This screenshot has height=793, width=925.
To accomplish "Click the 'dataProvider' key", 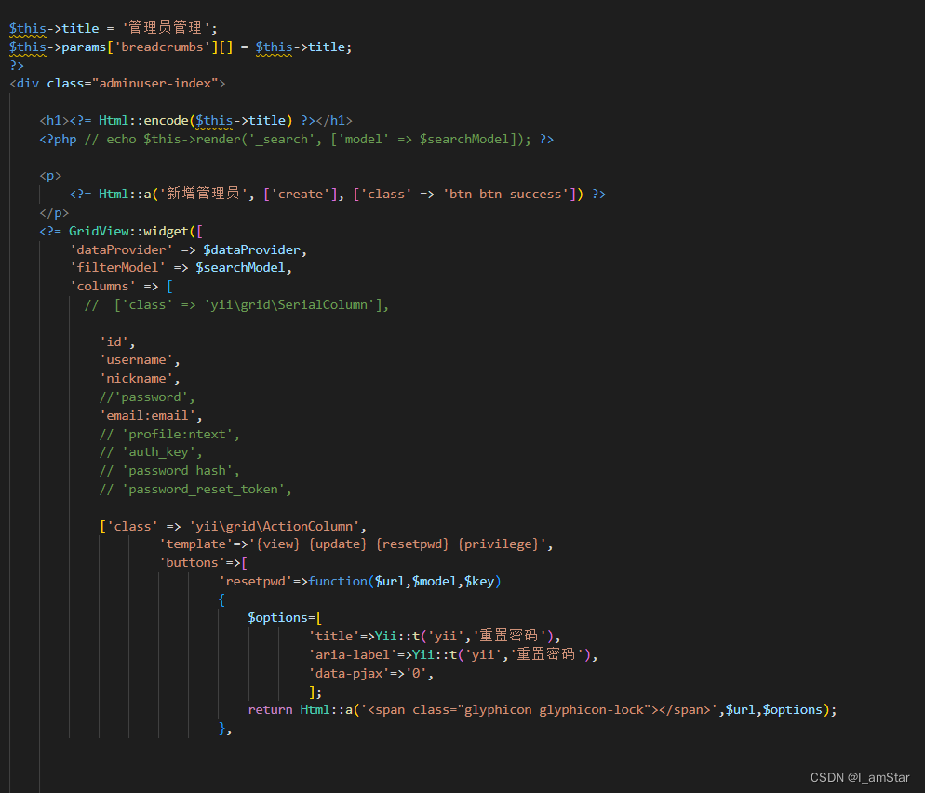I will (x=122, y=249).
